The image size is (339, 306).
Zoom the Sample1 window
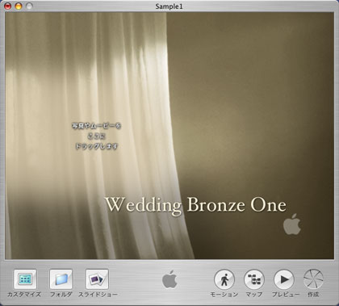click(x=29, y=6)
